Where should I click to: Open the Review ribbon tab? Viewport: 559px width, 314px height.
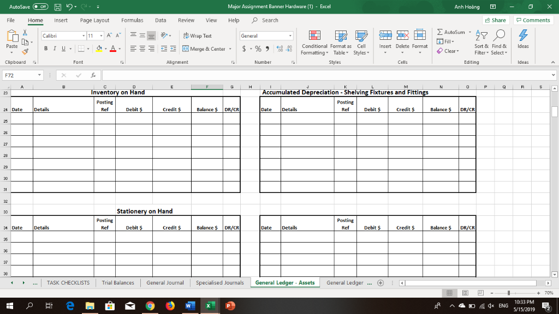186,20
